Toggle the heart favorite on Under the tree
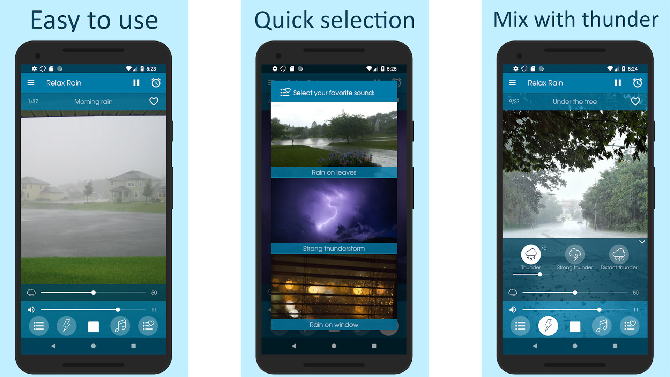The height and width of the screenshot is (377, 670). pyautogui.click(x=635, y=101)
